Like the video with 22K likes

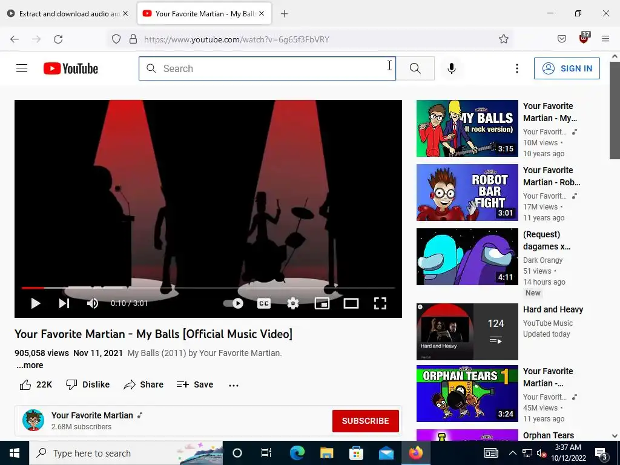(x=36, y=384)
